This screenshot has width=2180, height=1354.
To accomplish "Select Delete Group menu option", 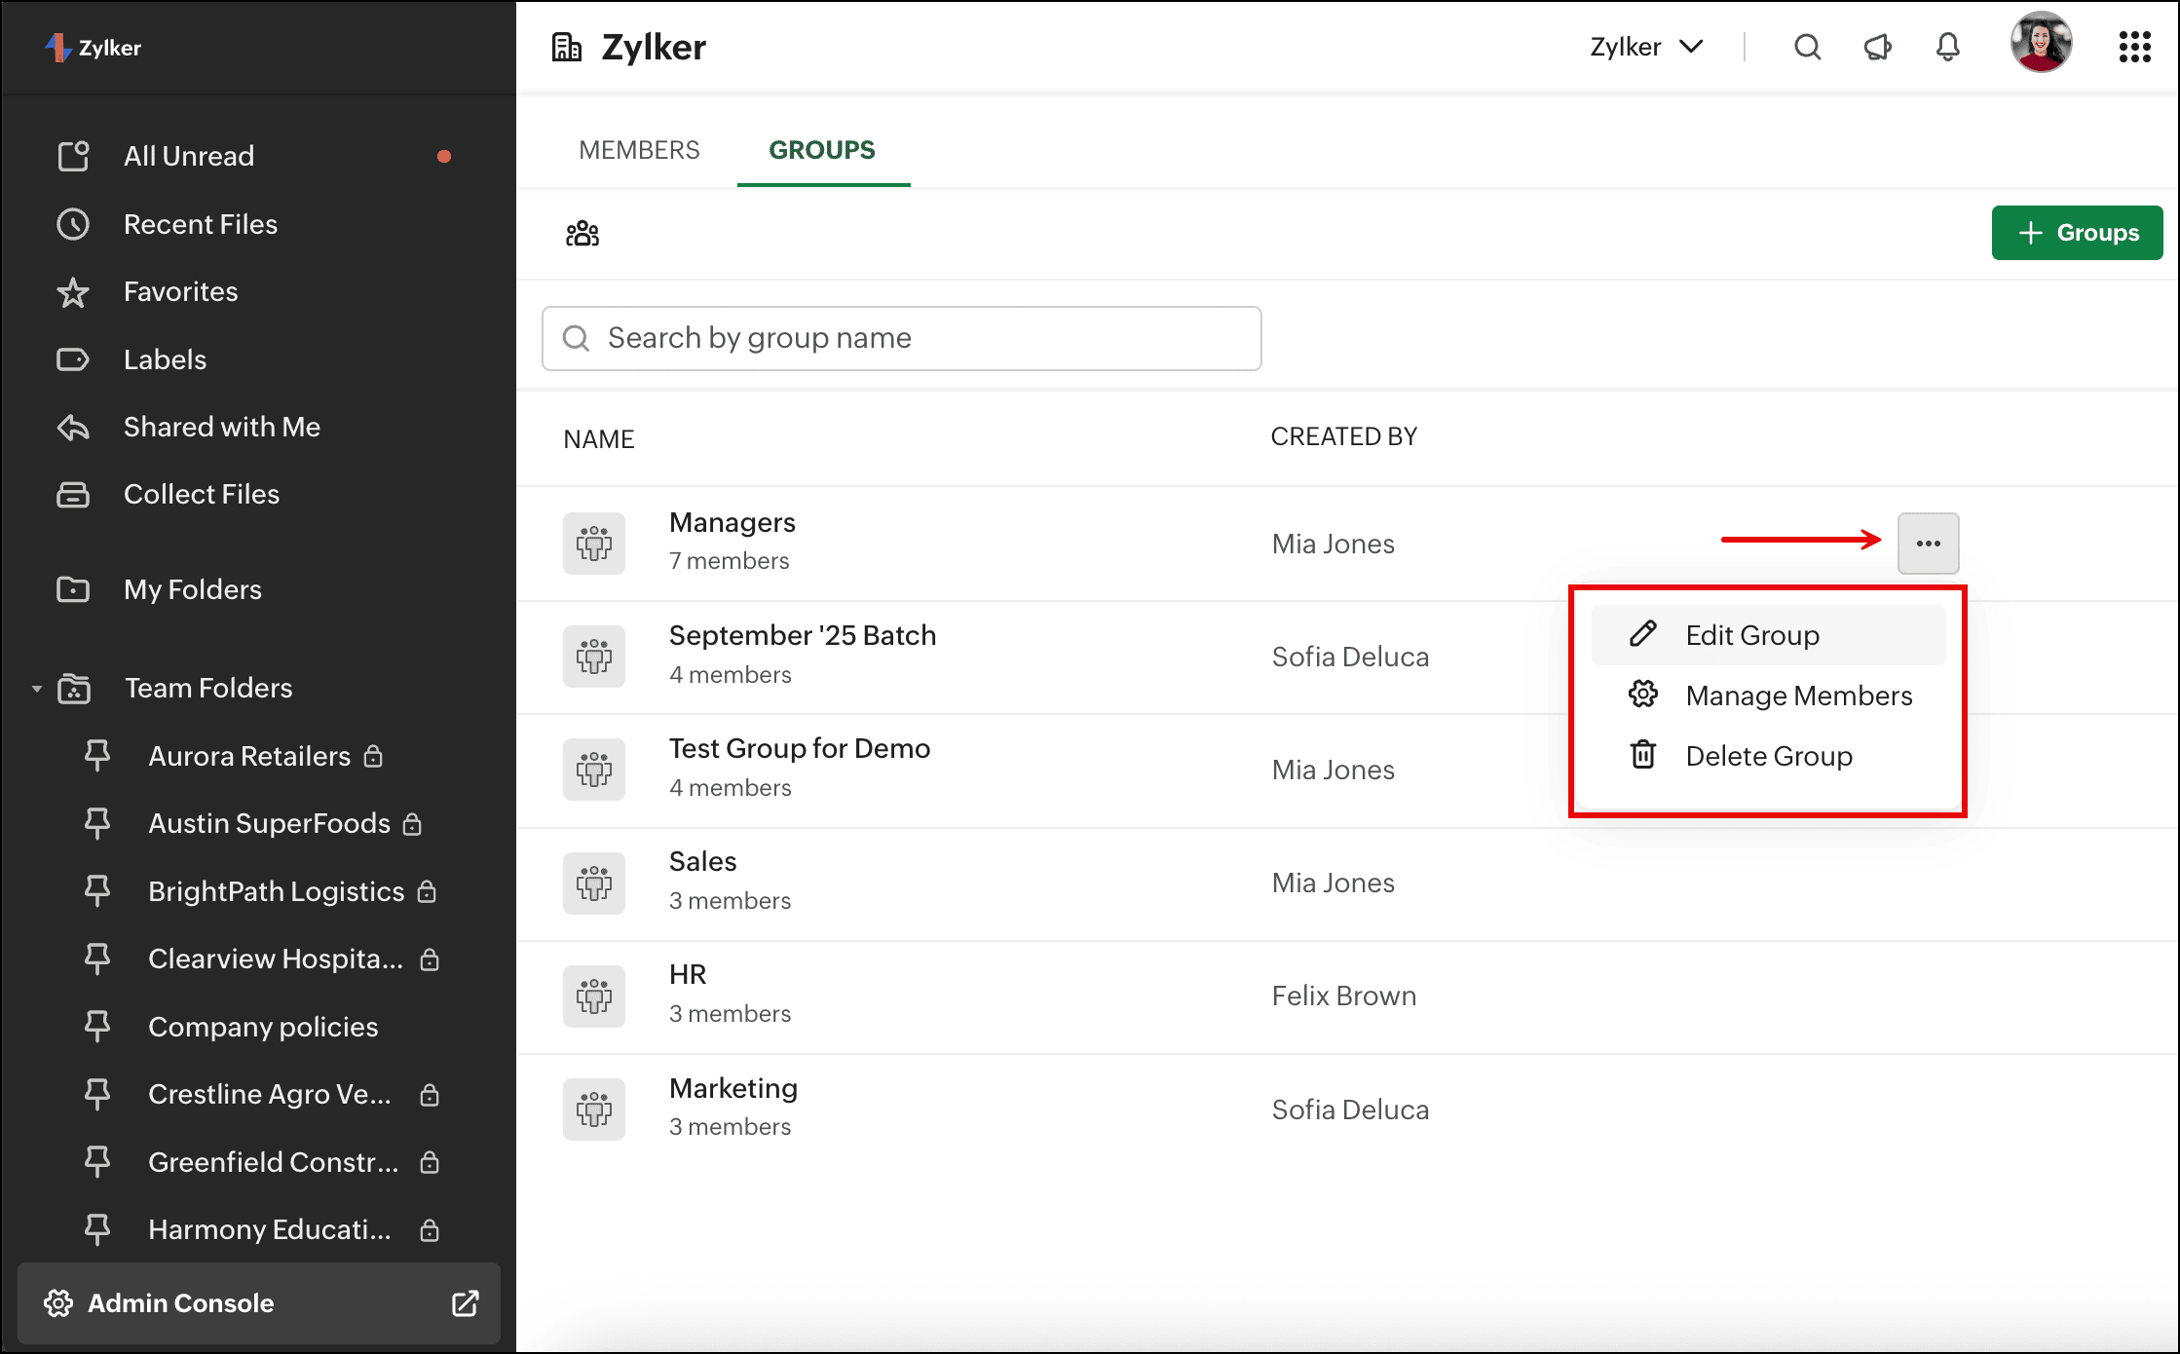I will [x=1768, y=756].
